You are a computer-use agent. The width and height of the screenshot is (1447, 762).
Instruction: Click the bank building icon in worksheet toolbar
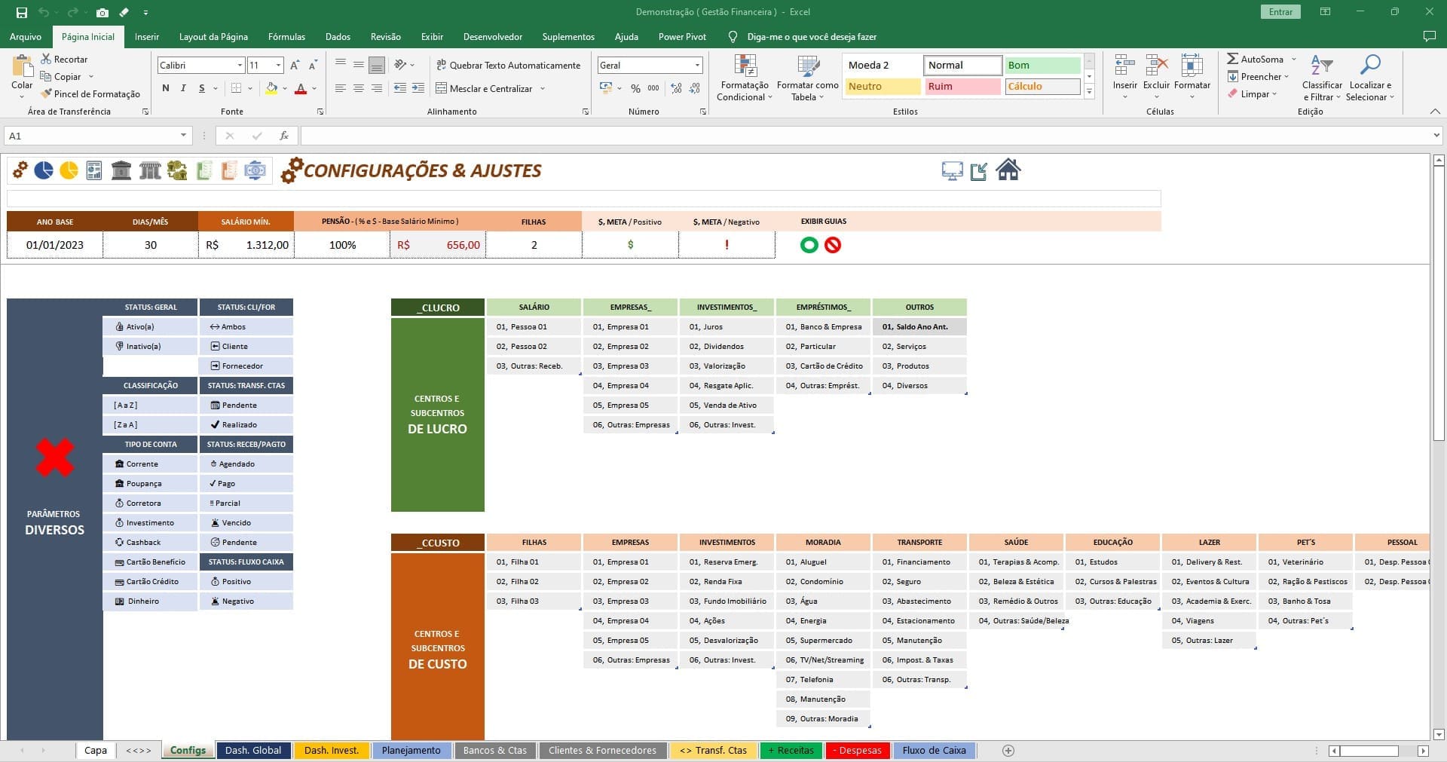coord(121,170)
